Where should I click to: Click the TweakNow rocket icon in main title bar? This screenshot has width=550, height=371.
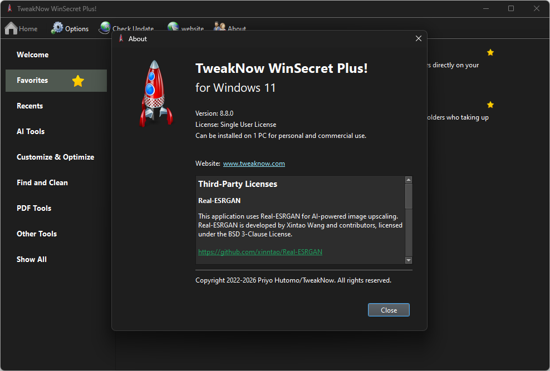10,8
